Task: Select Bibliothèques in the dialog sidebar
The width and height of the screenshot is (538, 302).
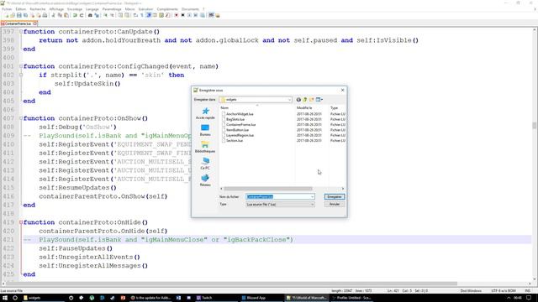Action: tap(205, 148)
